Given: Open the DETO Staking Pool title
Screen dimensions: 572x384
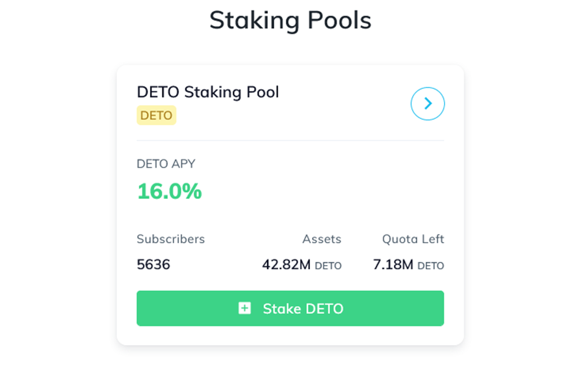Looking at the screenshot, I should (207, 92).
